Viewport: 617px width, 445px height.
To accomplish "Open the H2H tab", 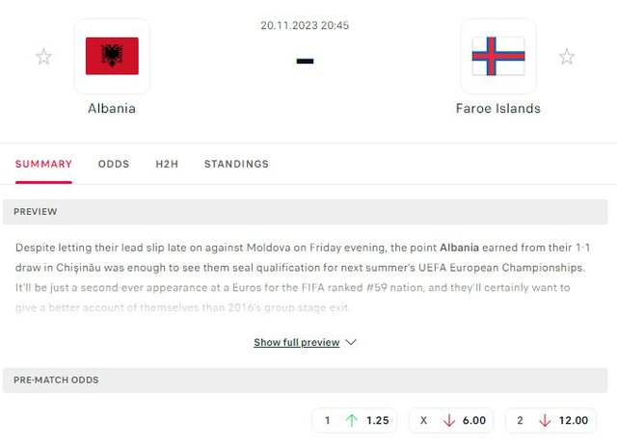I will [167, 164].
